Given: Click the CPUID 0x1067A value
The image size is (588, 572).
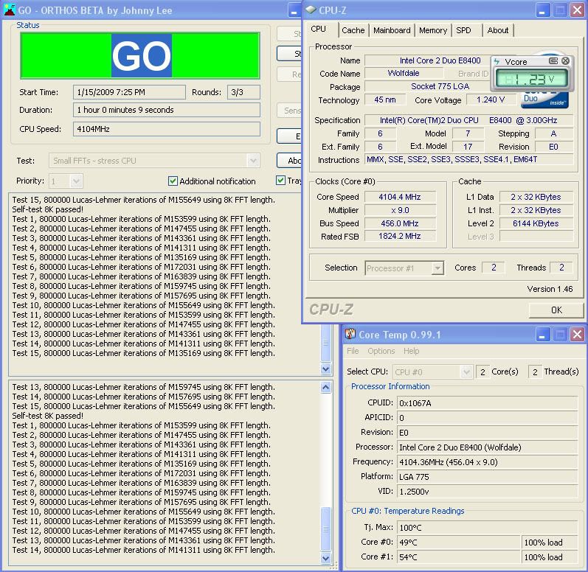Looking at the screenshot, I should pyautogui.click(x=487, y=403).
